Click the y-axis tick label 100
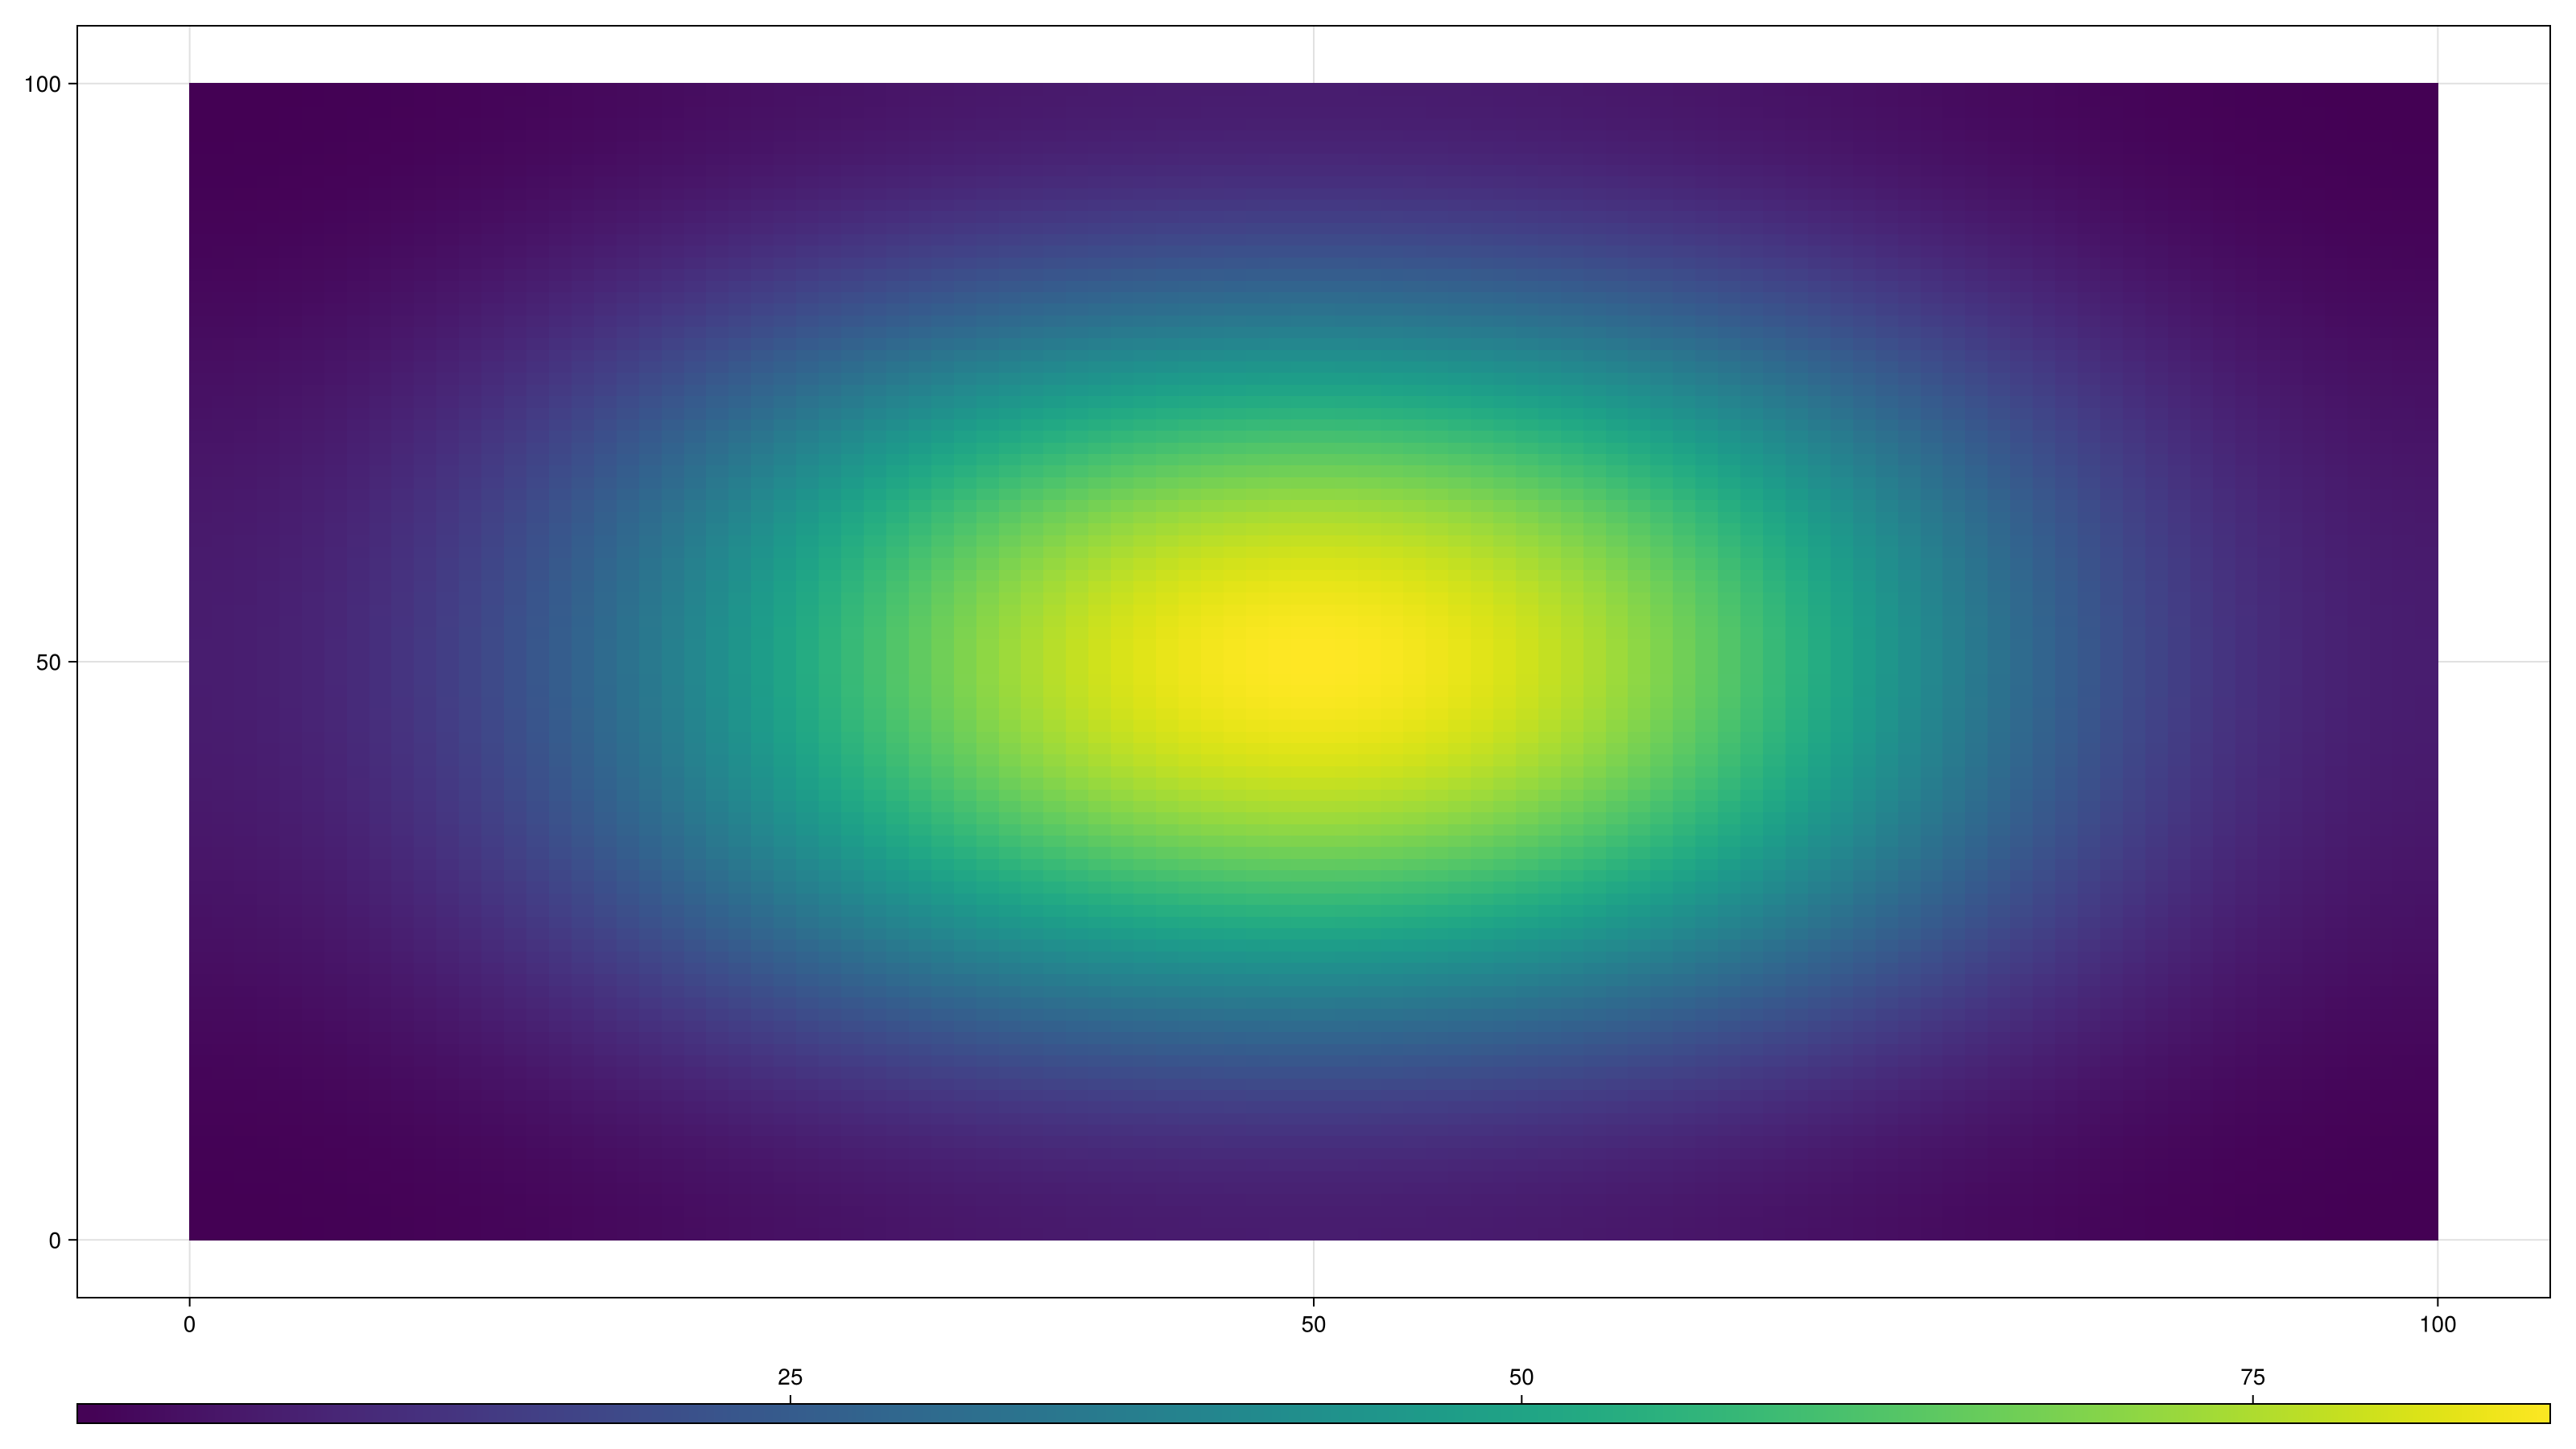2576x1449 pixels. (x=43, y=85)
